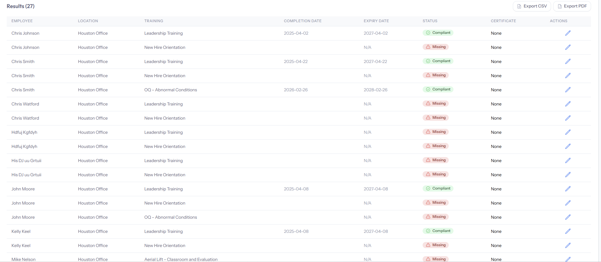Export results as CSV
601x262 pixels.
tap(532, 6)
